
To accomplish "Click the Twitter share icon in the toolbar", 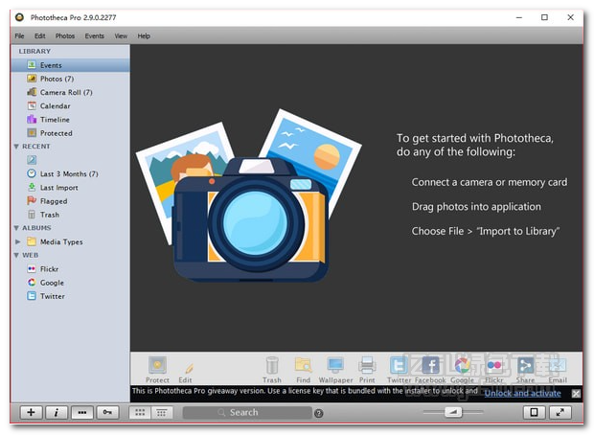I will tap(399, 365).
